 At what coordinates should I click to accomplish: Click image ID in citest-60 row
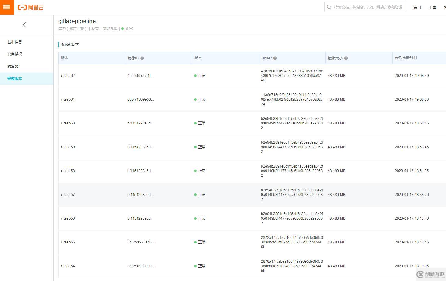pos(140,123)
